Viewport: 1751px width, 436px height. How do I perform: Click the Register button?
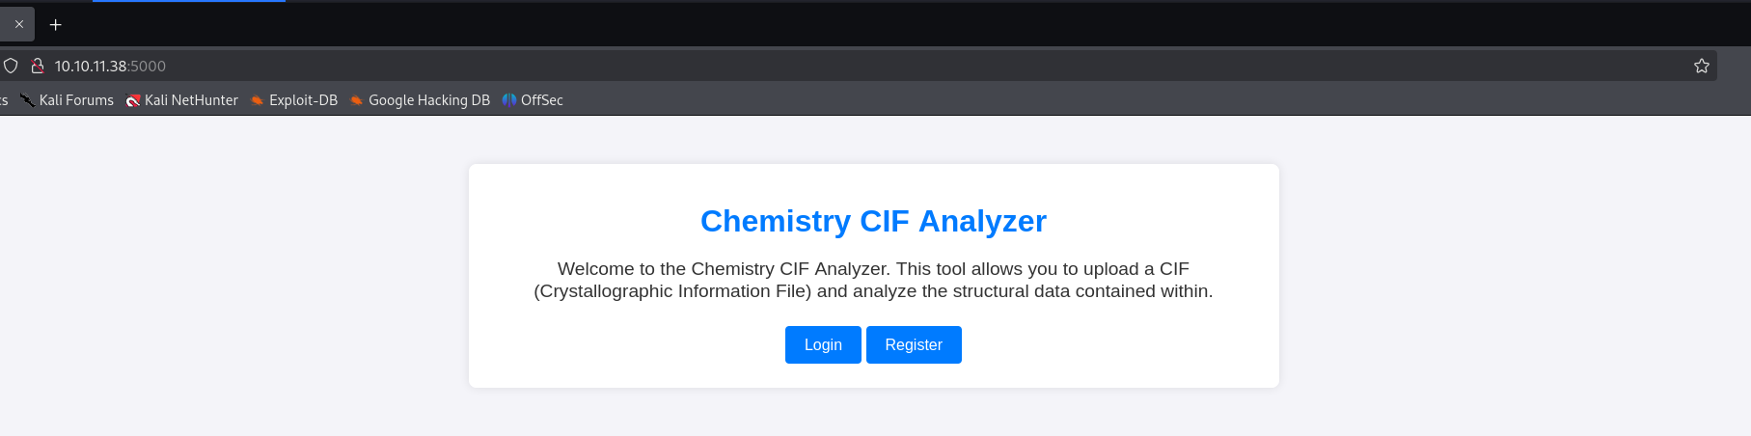(x=914, y=344)
